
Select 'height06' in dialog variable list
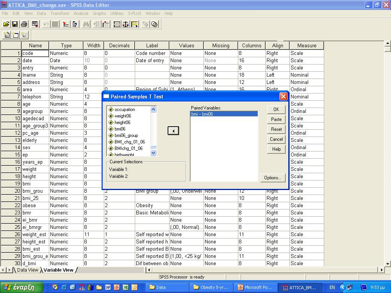pos(123,122)
